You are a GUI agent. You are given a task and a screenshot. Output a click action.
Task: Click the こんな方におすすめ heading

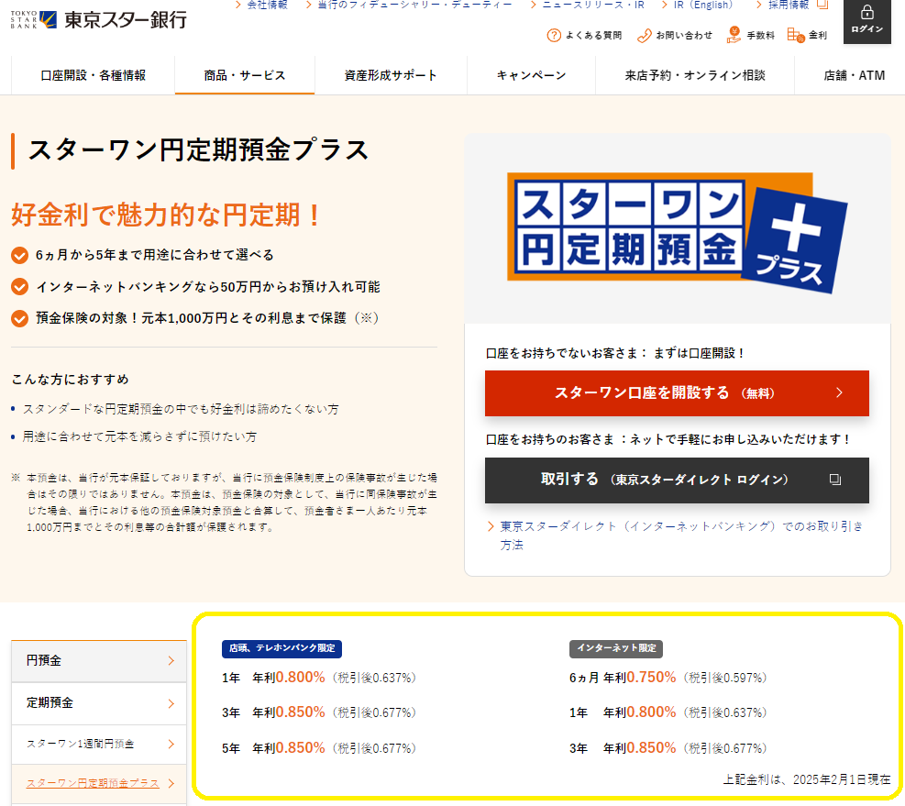point(70,380)
